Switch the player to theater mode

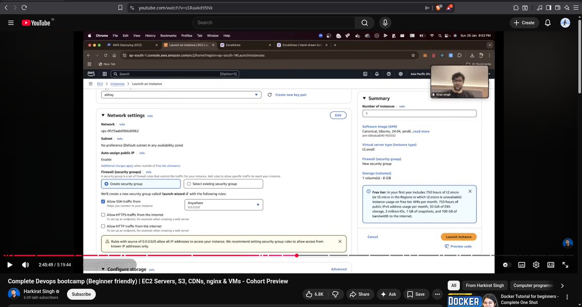(550, 265)
